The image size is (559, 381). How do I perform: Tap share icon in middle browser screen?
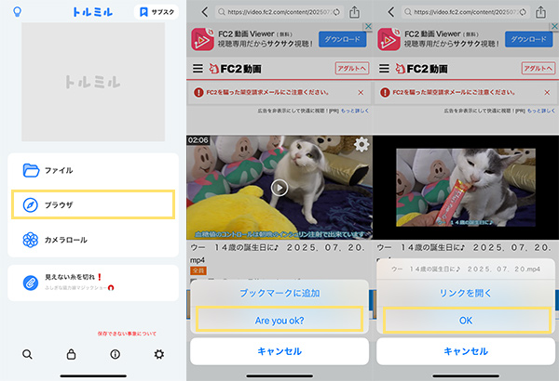point(354,12)
